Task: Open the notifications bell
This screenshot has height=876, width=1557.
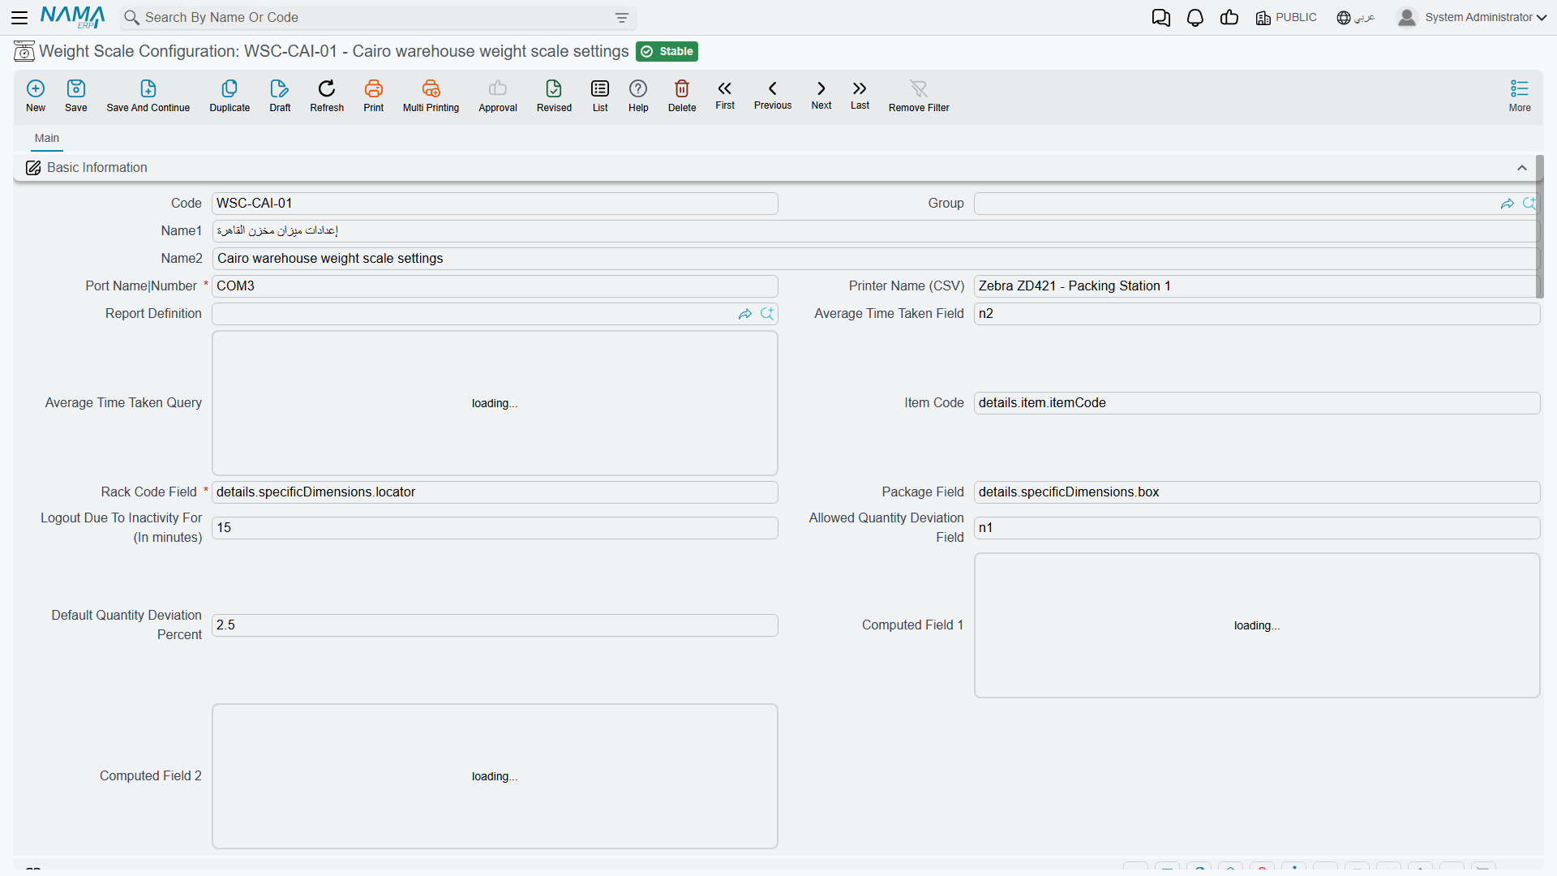Action: 1195,18
